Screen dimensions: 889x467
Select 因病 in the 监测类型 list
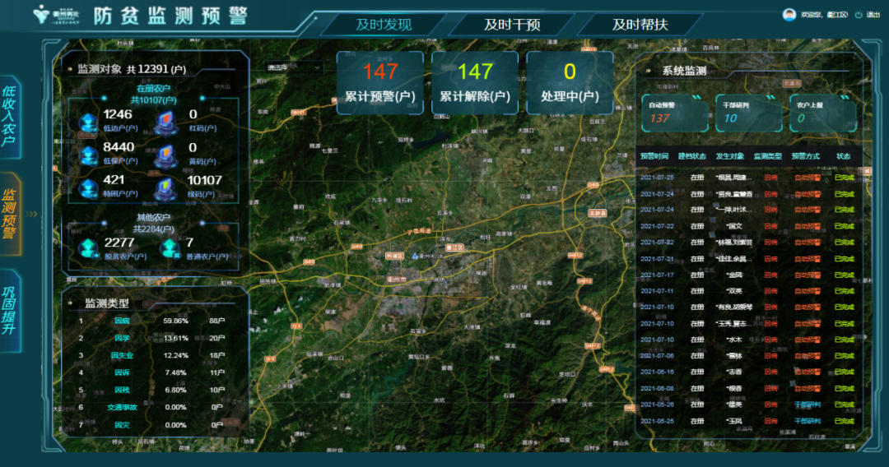tap(122, 321)
